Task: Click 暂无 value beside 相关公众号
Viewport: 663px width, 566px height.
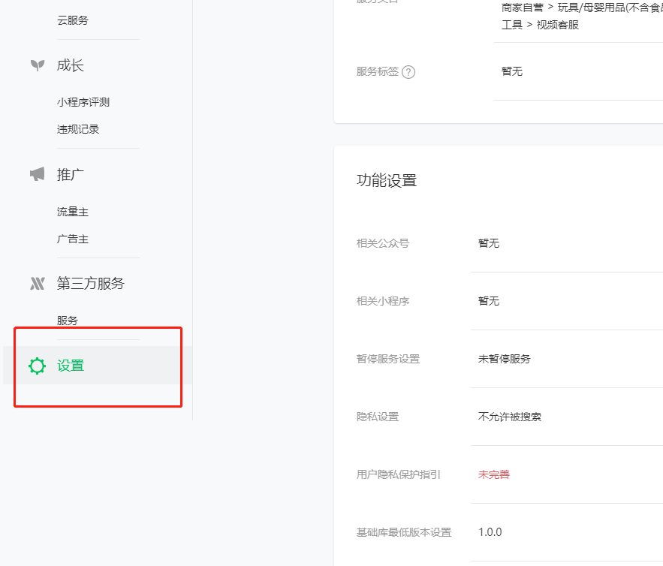Action: pyautogui.click(x=488, y=243)
